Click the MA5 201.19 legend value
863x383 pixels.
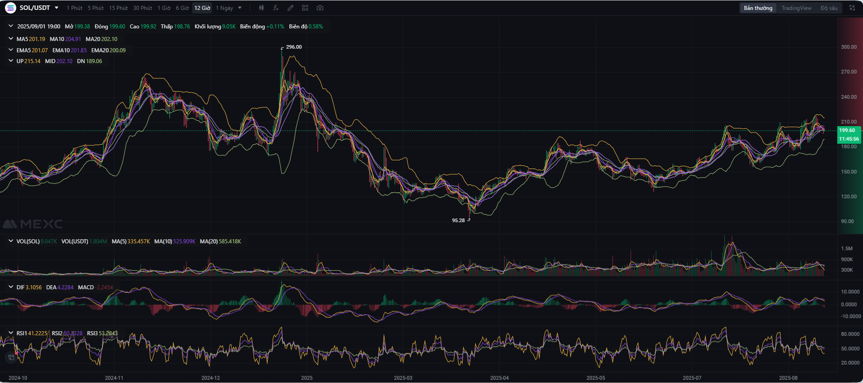tap(31, 39)
